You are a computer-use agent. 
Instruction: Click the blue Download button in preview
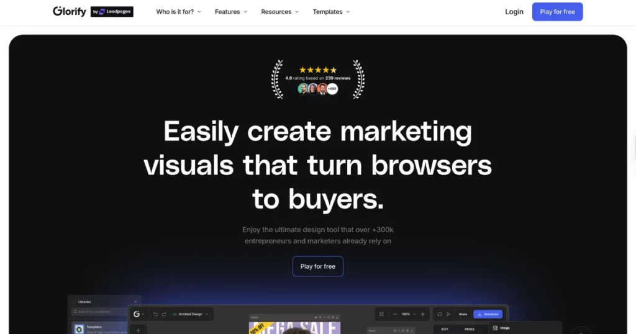pos(488,314)
